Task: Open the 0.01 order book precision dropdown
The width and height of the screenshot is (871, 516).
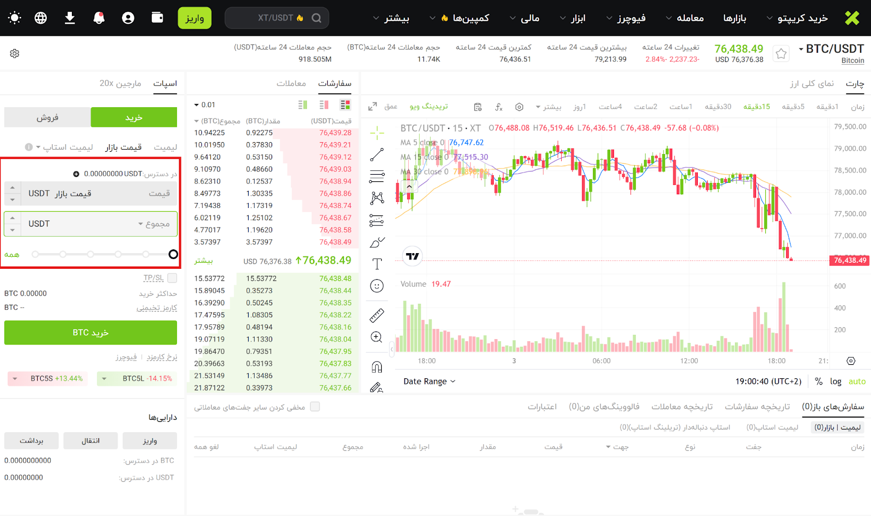Action: tap(205, 105)
